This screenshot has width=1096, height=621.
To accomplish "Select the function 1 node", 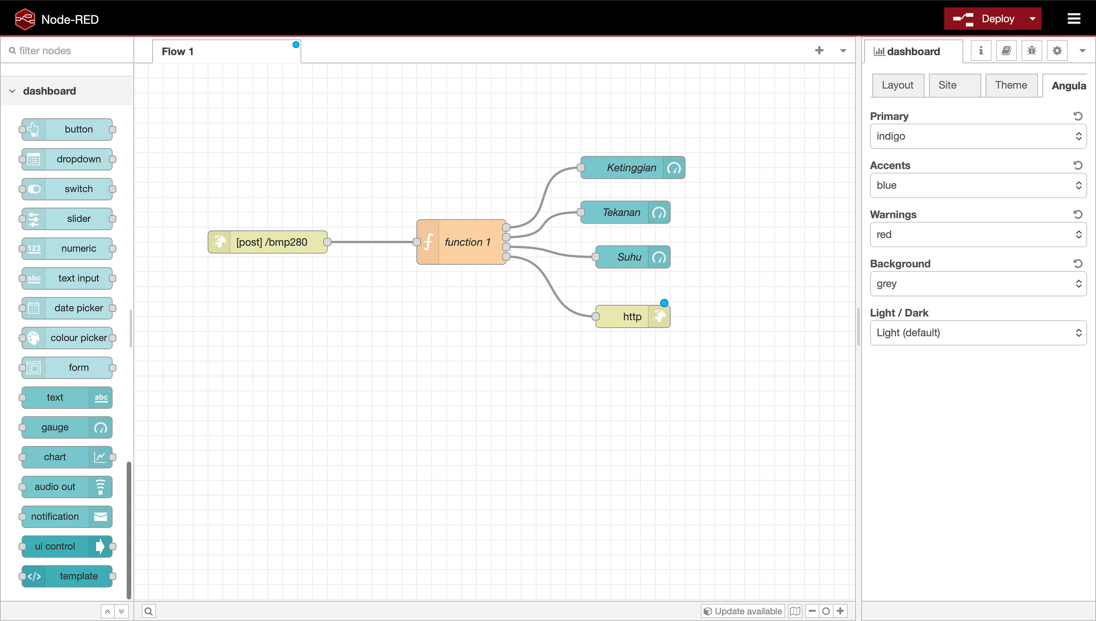I will pyautogui.click(x=461, y=242).
